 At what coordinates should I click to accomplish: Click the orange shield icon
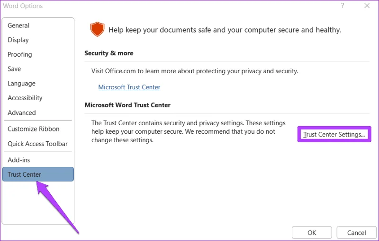[97, 29]
